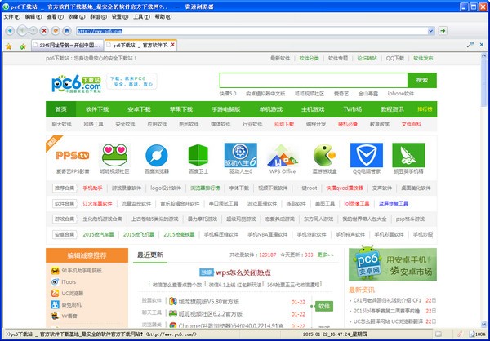Click the QQ下载 top link
490x341 pixels.
[x=395, y=59]
